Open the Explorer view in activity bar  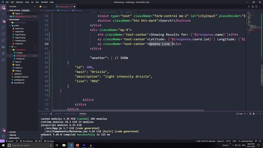point(3,7)
